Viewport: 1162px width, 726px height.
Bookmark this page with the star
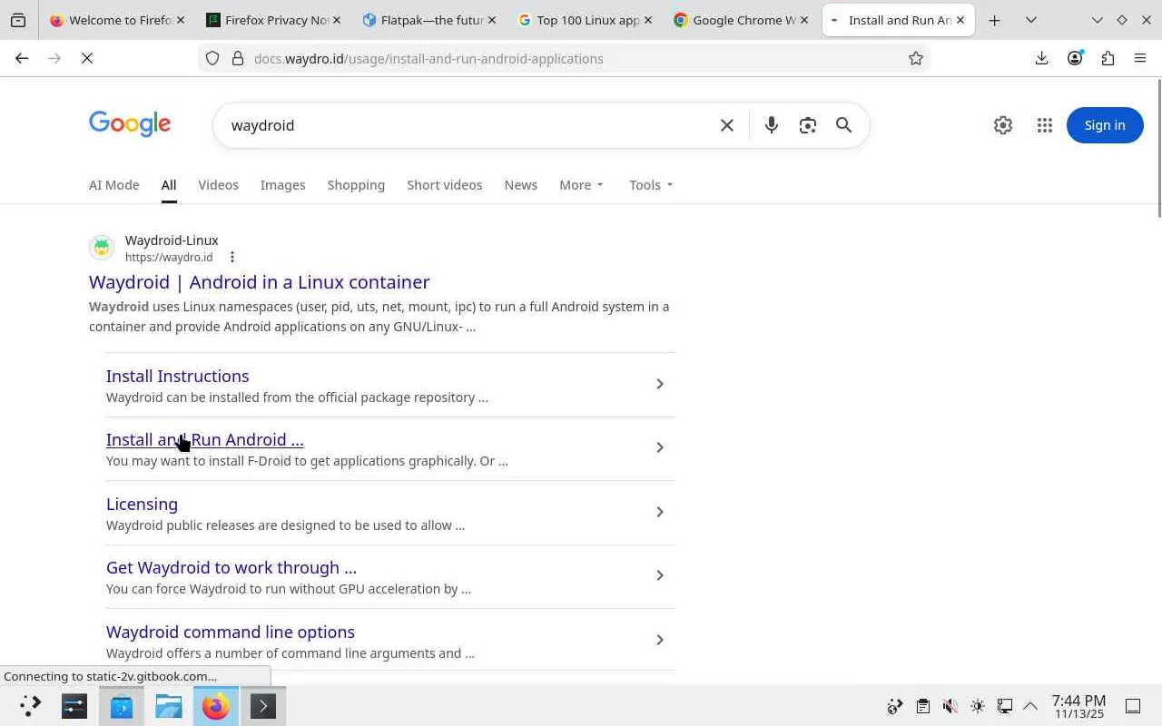point(916,58)
